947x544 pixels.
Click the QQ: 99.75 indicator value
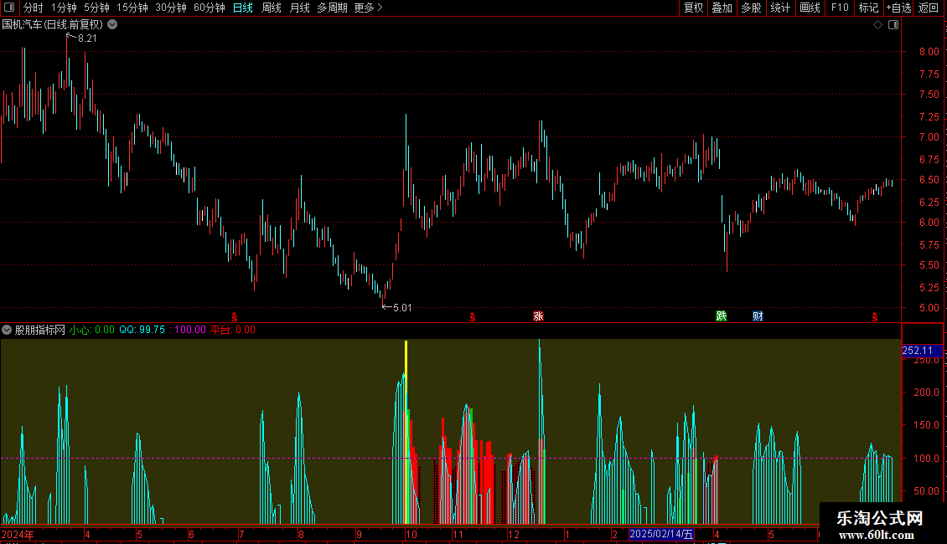(x=142, y=330)
